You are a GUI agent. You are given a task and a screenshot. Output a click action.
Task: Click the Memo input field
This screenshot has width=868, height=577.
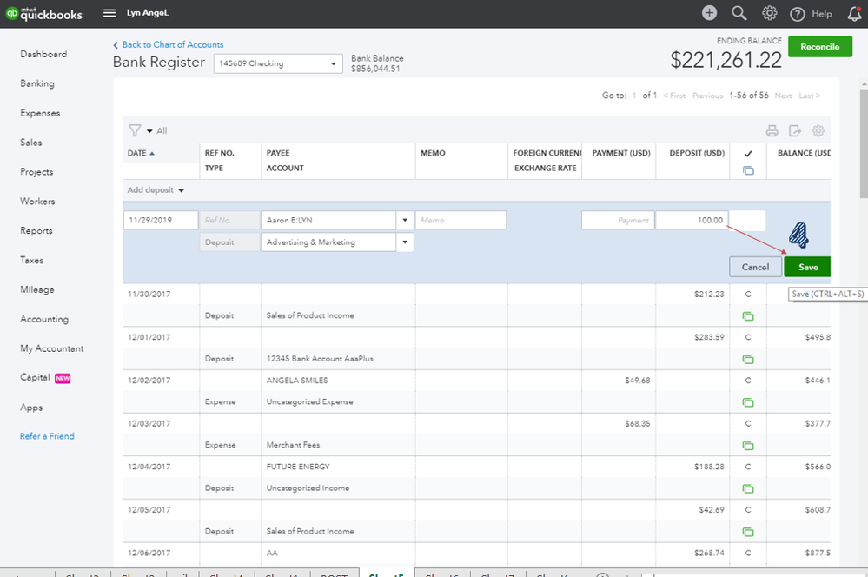pyautogui.click(x=461, y=221)
